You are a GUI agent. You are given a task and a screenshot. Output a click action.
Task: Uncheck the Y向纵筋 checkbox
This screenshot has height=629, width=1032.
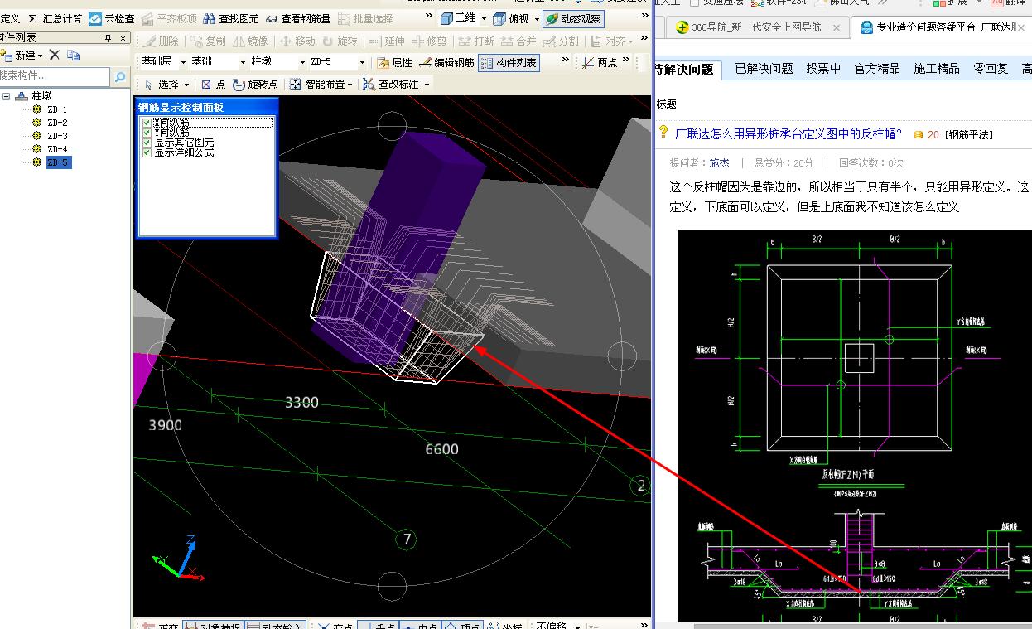point(147,133)
